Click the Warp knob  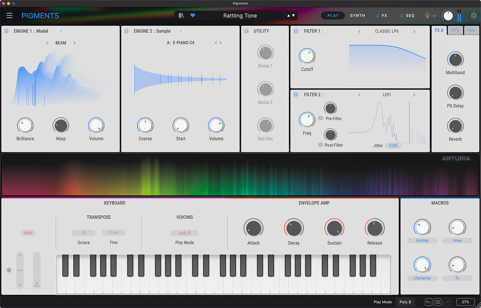click(x=61, y=126)
